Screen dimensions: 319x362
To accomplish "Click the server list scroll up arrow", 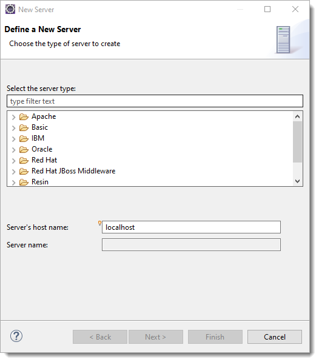I will pyautogui.click(x=298, y=116).
